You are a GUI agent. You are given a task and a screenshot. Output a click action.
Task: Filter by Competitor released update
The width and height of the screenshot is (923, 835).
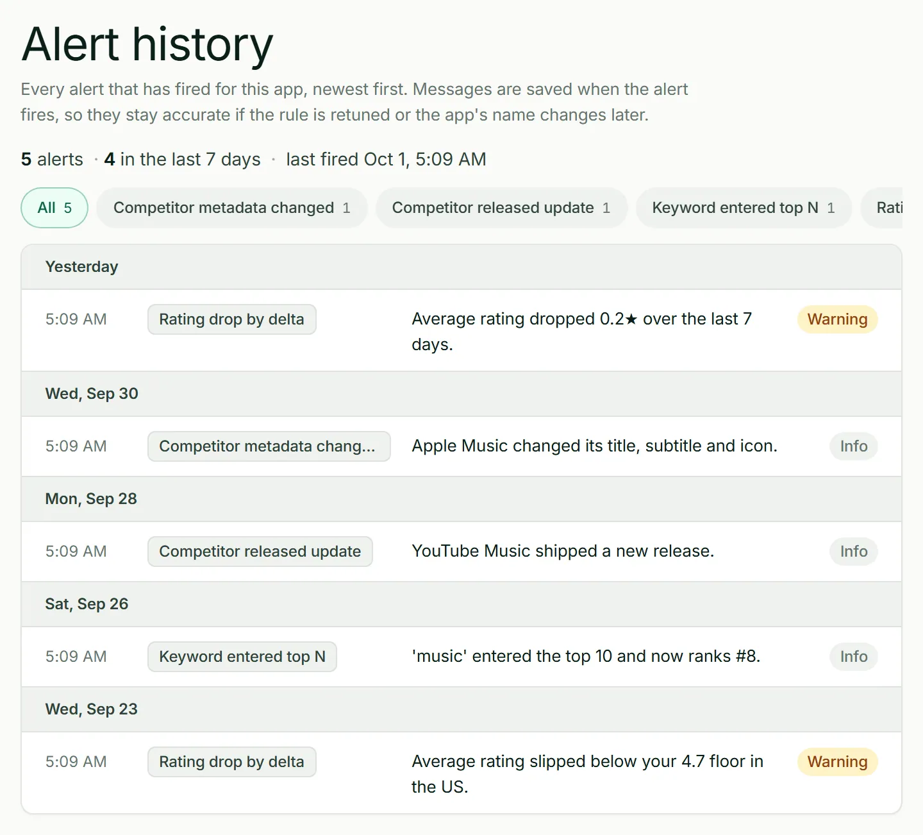(x=501, y=208)
